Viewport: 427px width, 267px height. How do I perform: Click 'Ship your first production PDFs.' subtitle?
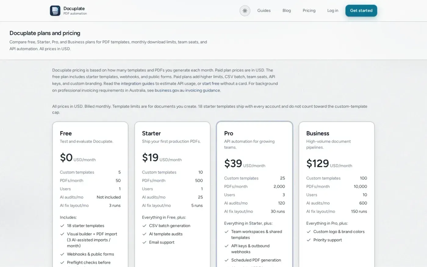coord(171,141)
